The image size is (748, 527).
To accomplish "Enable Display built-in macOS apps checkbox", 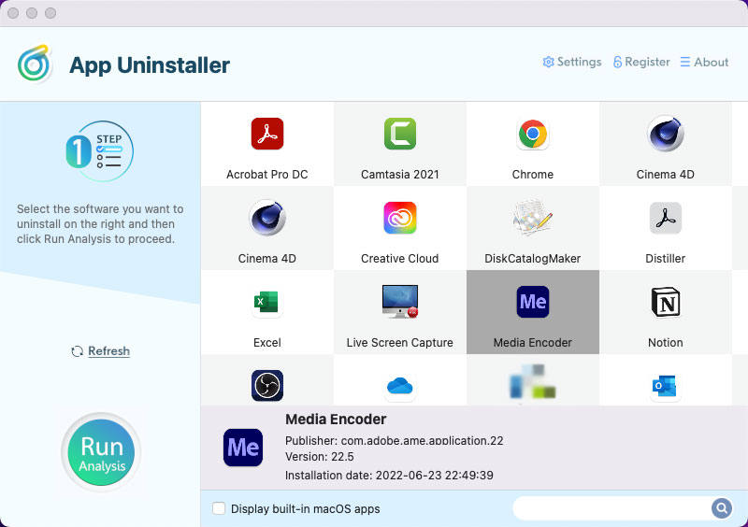I will point(219,508).
